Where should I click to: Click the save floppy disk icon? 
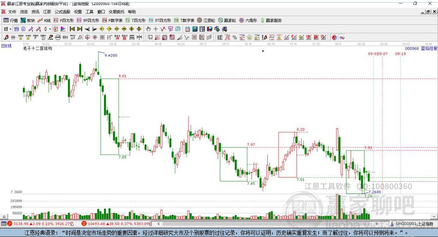pyautogui.click(x=210, y=29)
